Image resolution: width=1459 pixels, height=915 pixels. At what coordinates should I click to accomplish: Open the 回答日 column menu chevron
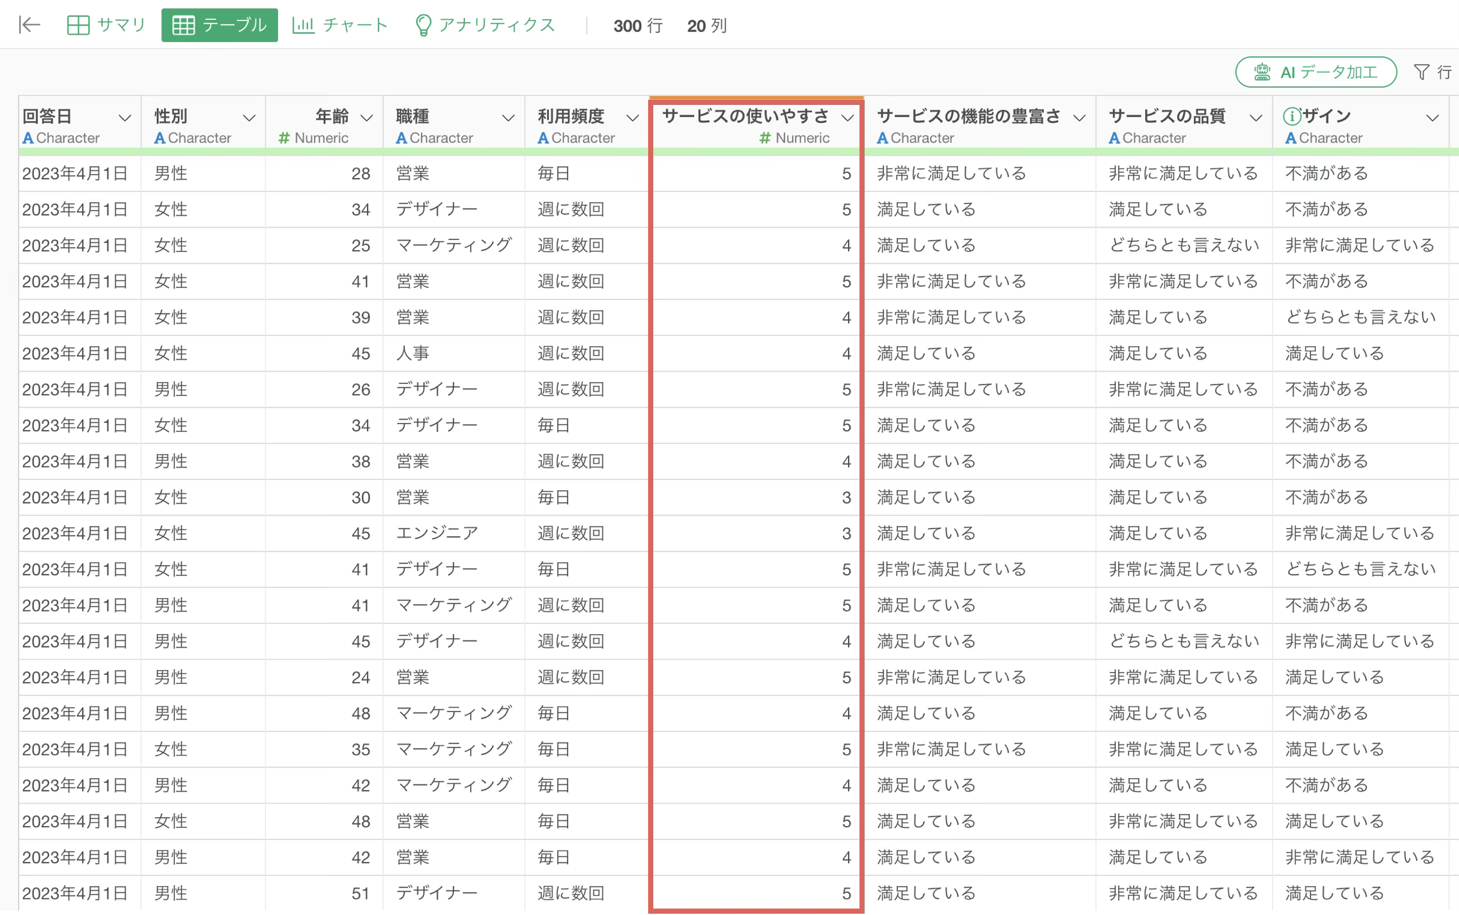(125, 118)
